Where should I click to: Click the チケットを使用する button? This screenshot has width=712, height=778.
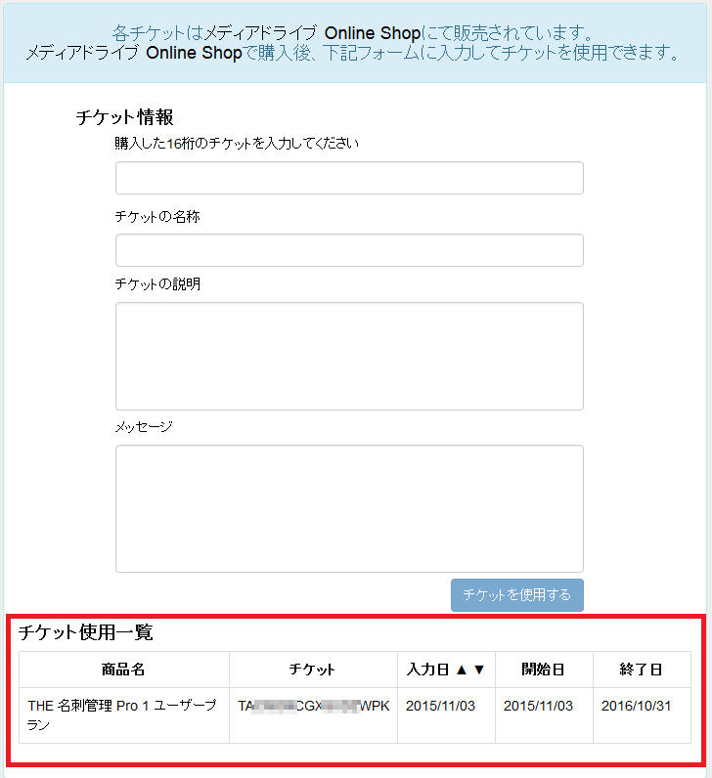tap(516, 595)
